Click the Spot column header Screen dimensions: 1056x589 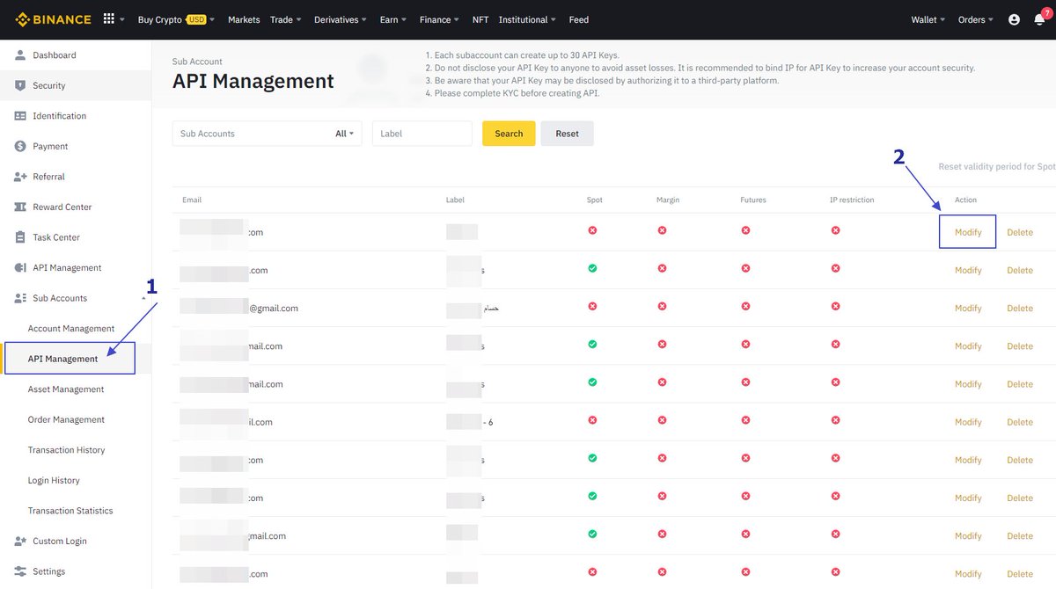[x=594, y=200]
